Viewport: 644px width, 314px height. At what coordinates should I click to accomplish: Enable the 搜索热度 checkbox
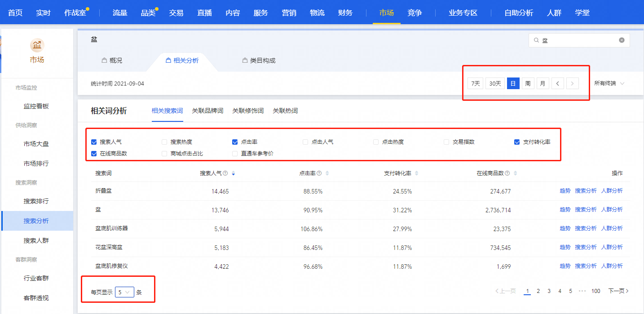[164, 142]
